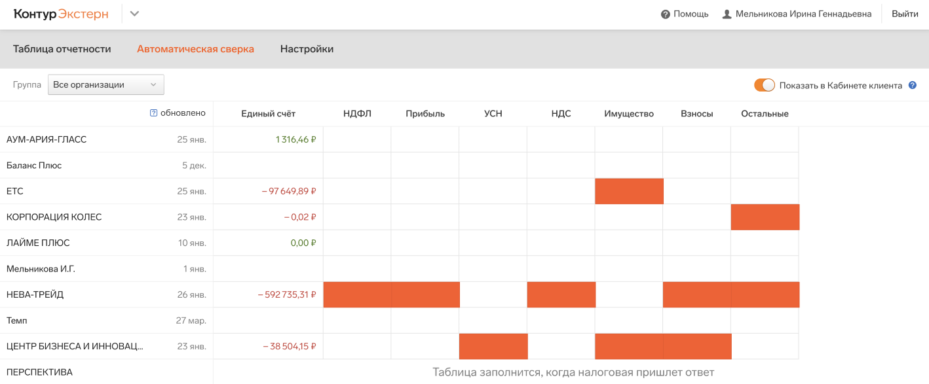Select organization НЕВА-ТРЕЙД
The width and height of the screenshot is (929, 384).
point(35,294)
